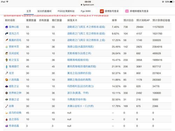The height and width of the screenshot is (131, 175).
Task: Click the 蛇之宝玉 jewel icon
Action: tap(7, 60)
